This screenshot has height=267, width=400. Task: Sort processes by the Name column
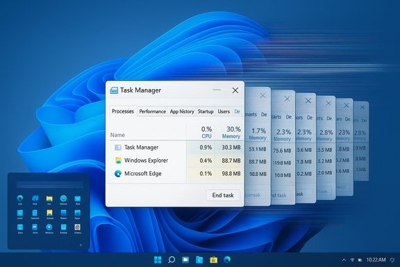click(117, 135)
